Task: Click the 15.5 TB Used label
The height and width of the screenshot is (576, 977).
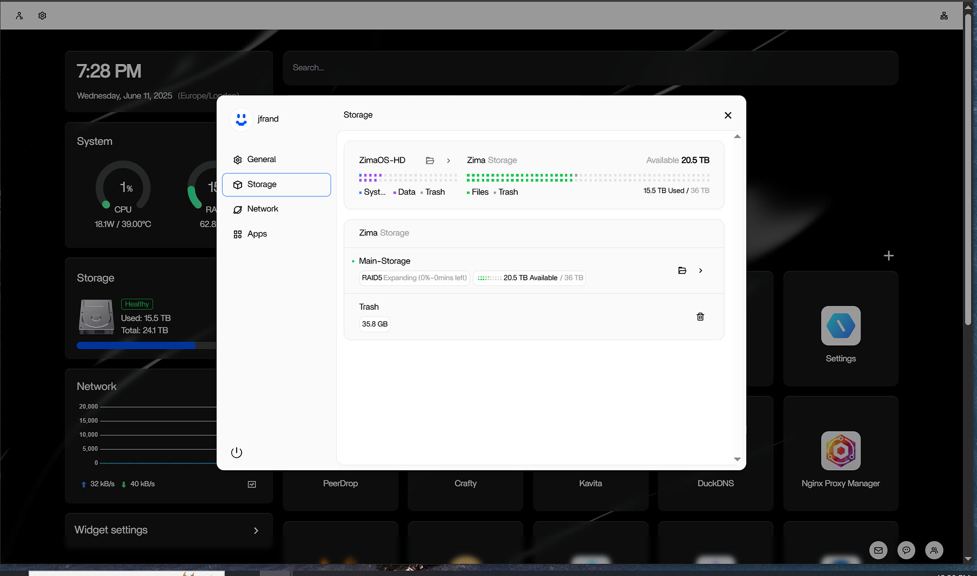Action: (663, 190)
